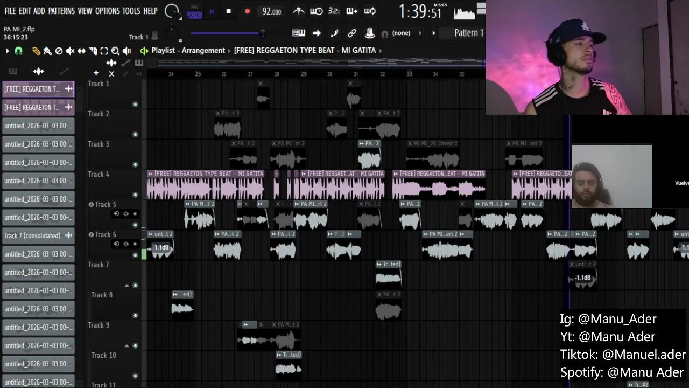Show automation clips in the picker panel

click(64, 71)
